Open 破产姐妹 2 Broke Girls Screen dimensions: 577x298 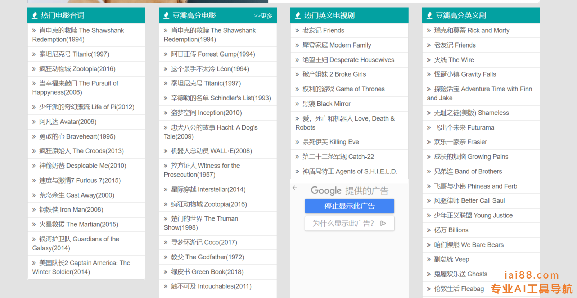(x=334, y=74)
